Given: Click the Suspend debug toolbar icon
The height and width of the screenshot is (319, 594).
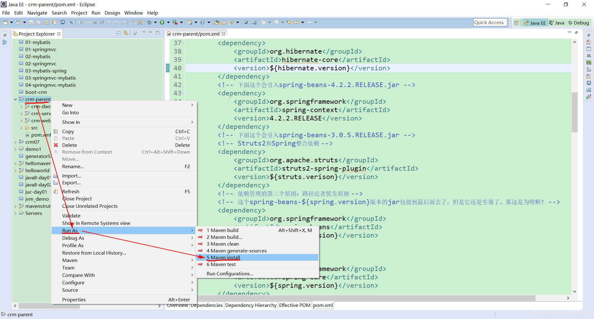Looking at the screenshot, I should tap(88, 22).
